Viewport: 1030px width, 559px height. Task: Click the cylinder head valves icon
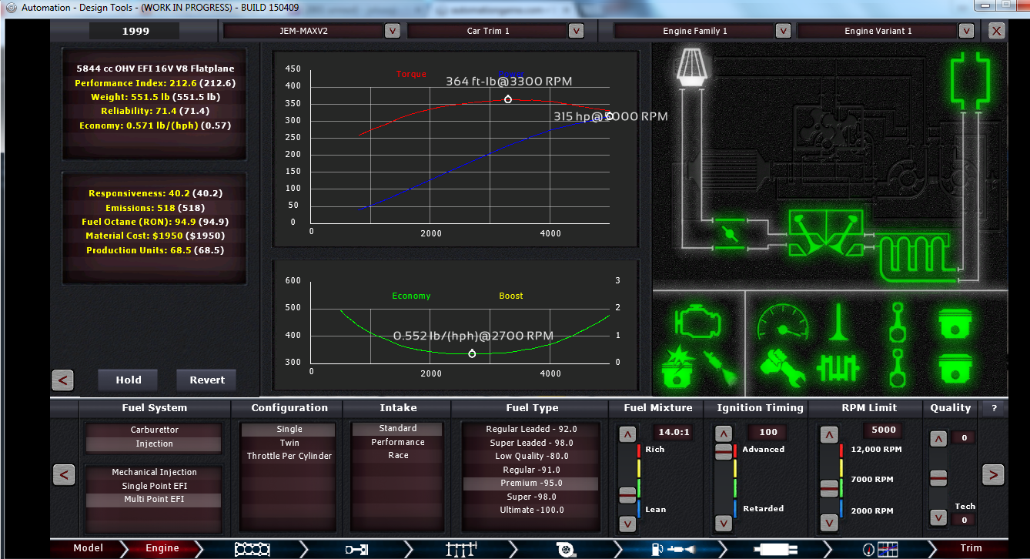tap(826, 233)
